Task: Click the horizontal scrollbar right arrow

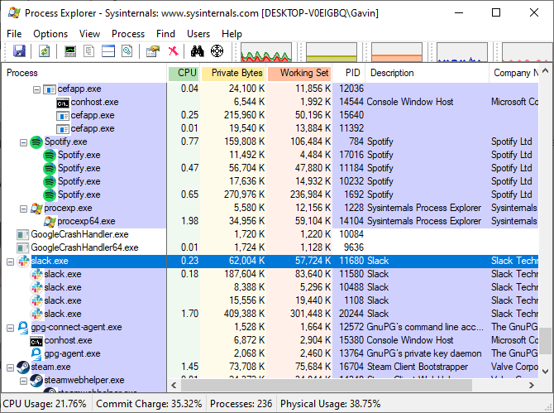Action: 532,385
